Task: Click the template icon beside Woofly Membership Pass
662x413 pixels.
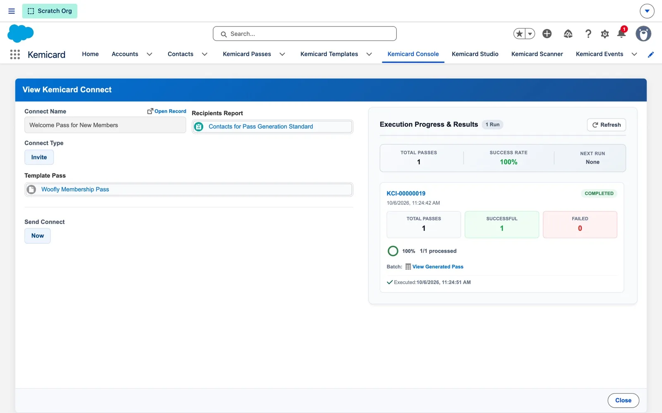Action: (x=31, y=190)
